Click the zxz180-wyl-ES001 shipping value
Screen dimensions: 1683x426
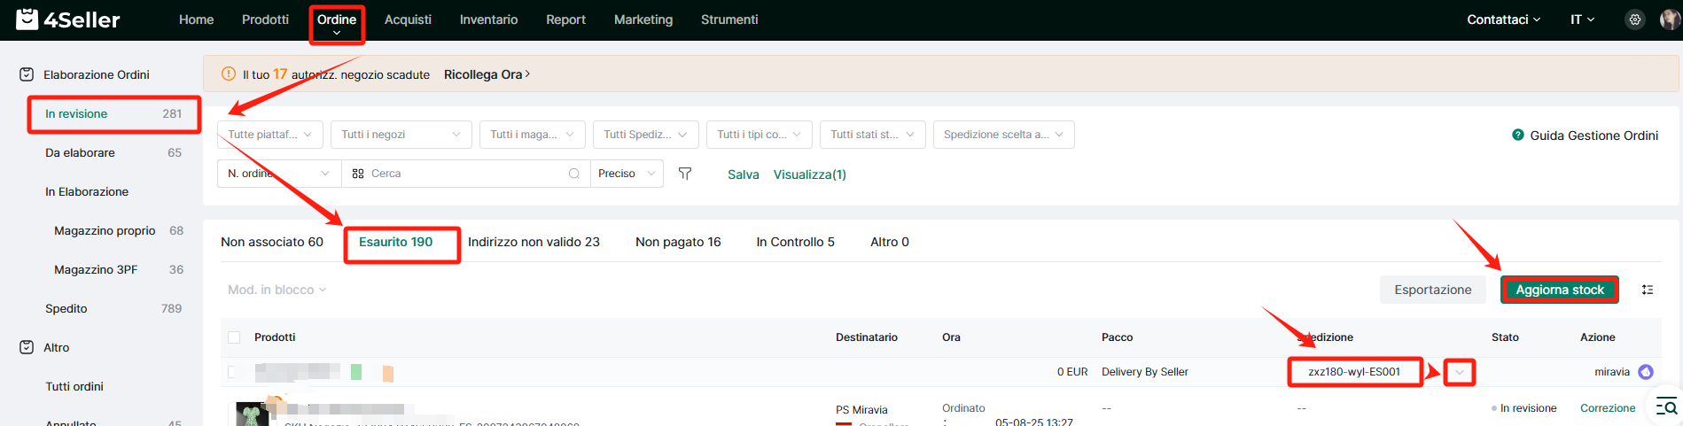(x=1354, y=372)
